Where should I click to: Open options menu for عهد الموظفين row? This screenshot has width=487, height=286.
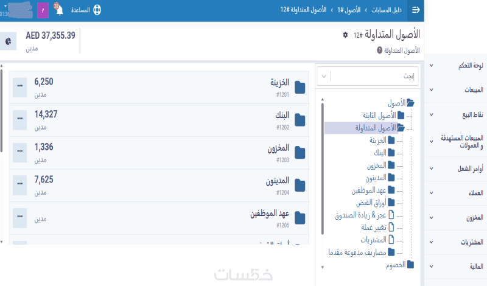pyautogui.click(x=20, y=218)
